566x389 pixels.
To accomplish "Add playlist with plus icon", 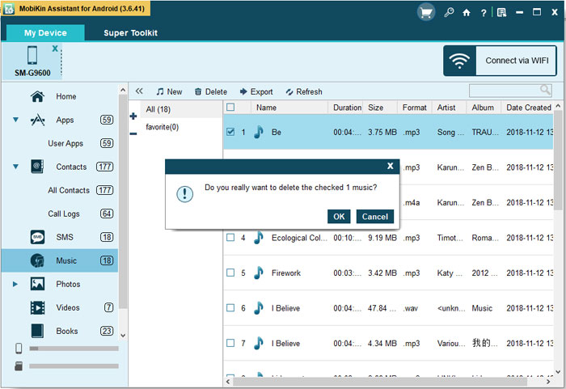I will [133, 116].
